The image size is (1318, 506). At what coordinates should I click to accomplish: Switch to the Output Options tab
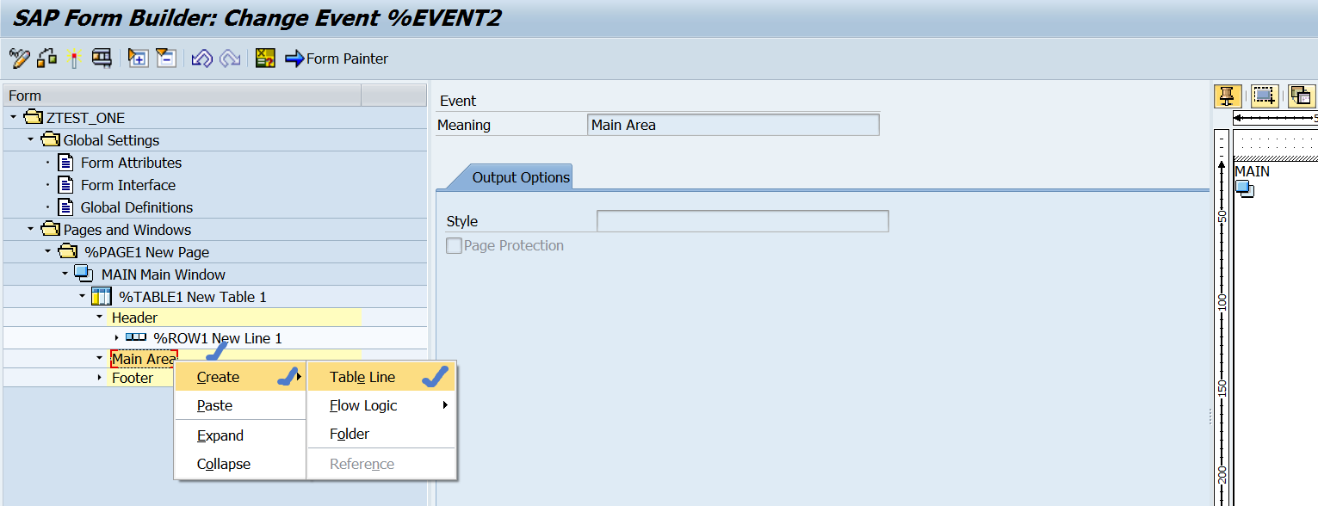point(522,176)
